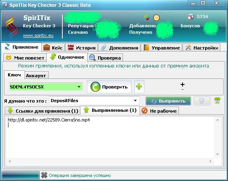The image size is (228, 181).
Task: Open the Кейс tab
Action: click(x=53, y=47)
